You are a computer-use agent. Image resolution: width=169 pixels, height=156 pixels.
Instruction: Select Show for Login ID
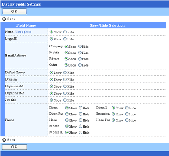coord(52,39)
